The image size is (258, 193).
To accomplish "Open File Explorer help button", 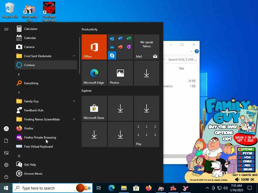I will click(x=197, y=51).
